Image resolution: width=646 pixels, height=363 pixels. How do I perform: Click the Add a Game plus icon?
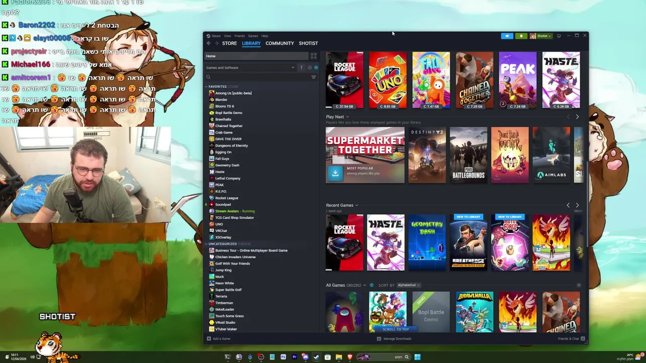point(209,339)
